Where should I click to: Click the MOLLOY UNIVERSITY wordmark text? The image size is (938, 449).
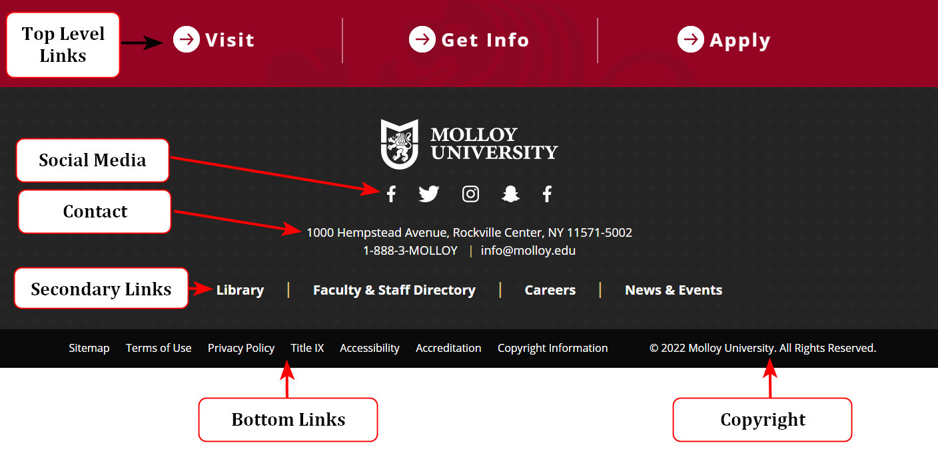coord(494,144)
